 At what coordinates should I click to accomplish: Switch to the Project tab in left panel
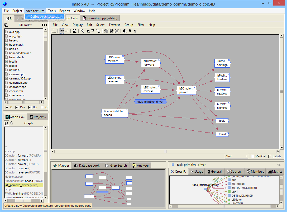point(38,117)
